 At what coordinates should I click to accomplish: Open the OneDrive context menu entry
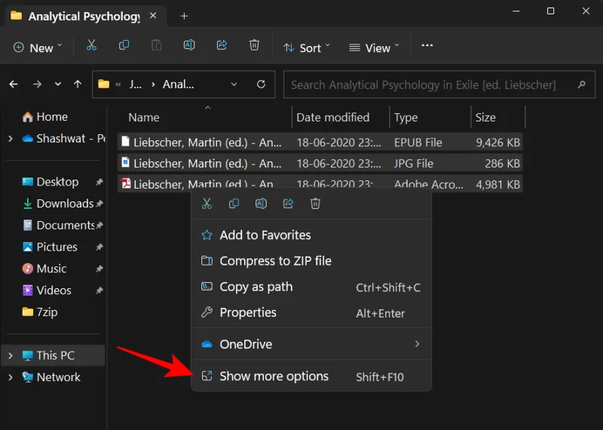pos(311,344)
